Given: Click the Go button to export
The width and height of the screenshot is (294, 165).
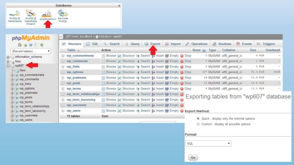Looking at the screenshot, I should tap(193, 158).
